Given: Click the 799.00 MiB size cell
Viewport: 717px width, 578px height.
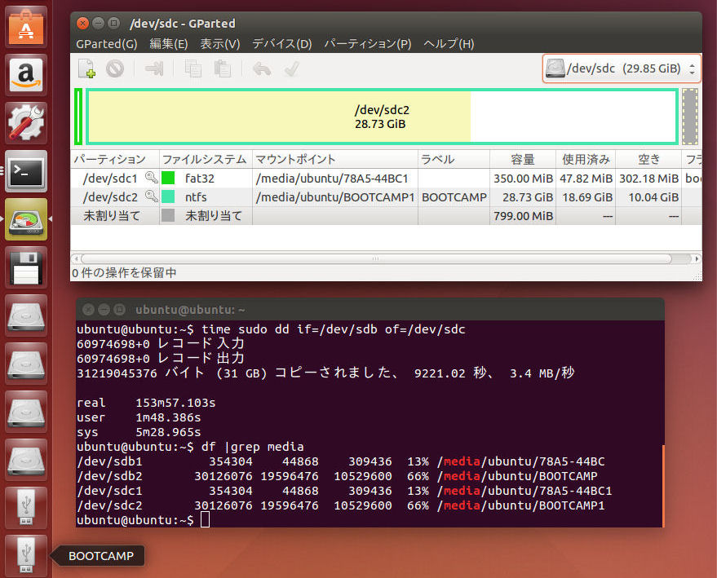Looking at the screenshot, I should (523, 216).
